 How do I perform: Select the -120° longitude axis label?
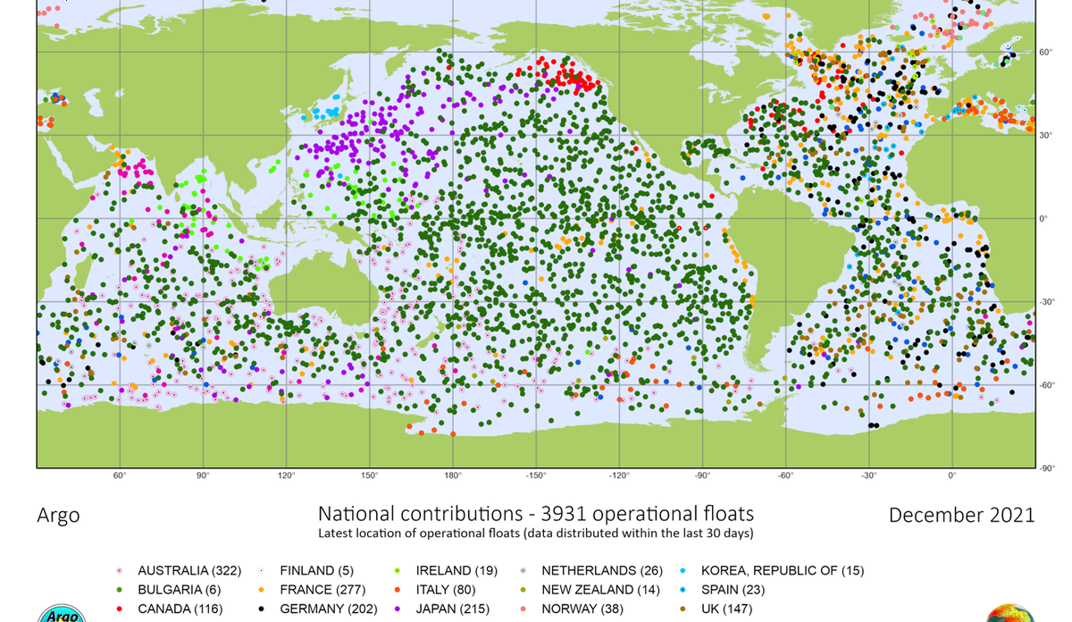coord(619,475)
